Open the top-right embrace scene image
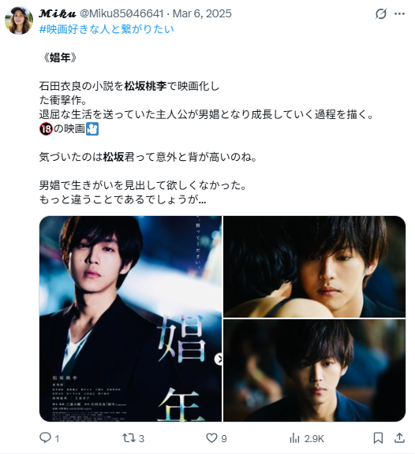 [315, 266]
